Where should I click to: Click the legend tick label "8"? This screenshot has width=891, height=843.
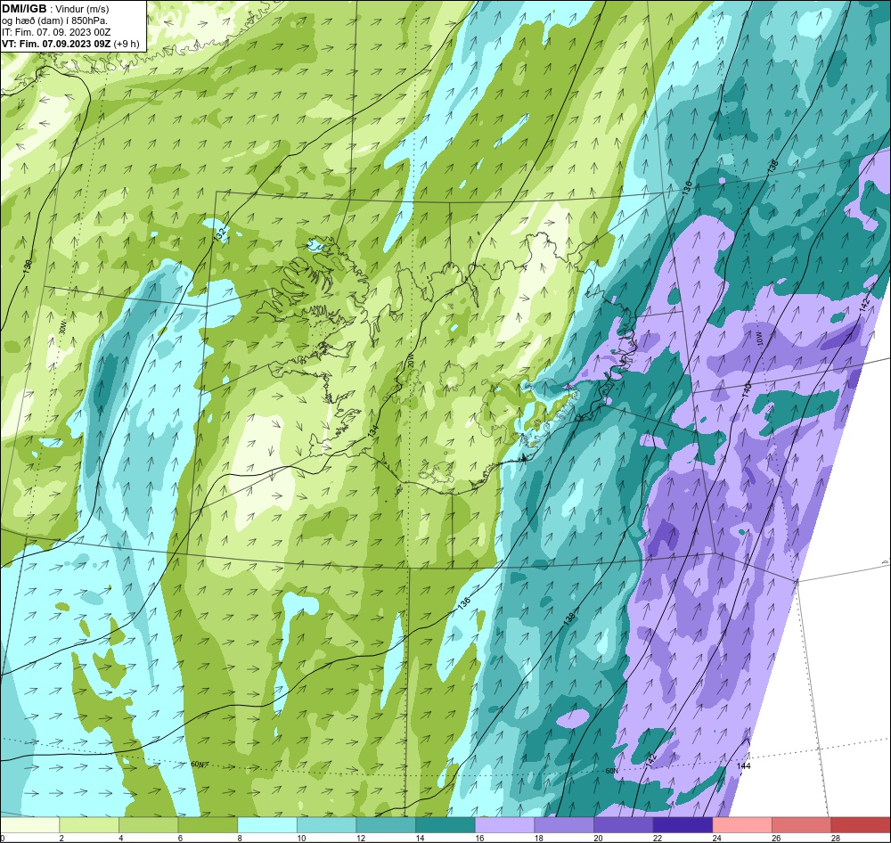tap(239, 838)
